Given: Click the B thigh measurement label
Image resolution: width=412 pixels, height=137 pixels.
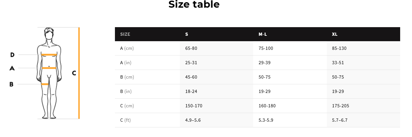Looking at the screenshot, I should click(11, 84).
